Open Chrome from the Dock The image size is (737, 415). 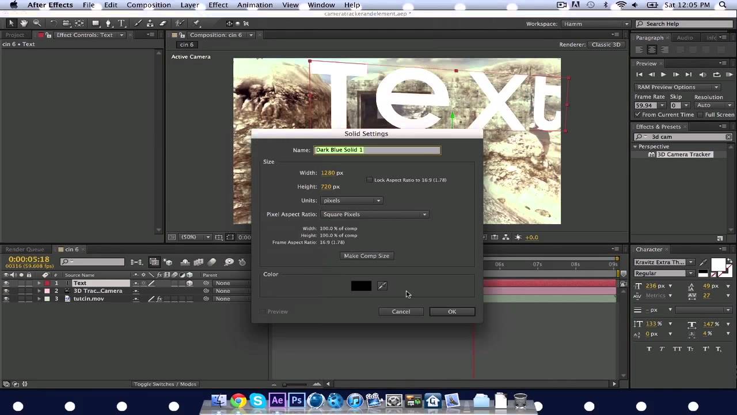tap(238, 400)
